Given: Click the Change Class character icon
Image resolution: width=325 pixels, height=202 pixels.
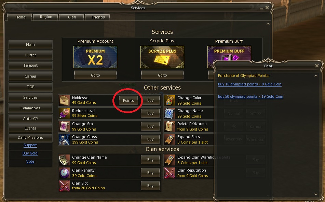Looking at the screenshot, I should click(x=65, y=139).
